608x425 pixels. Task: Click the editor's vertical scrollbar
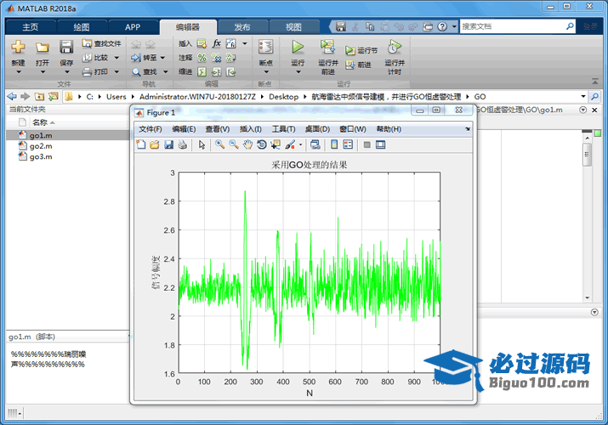[x=587, y=156]
